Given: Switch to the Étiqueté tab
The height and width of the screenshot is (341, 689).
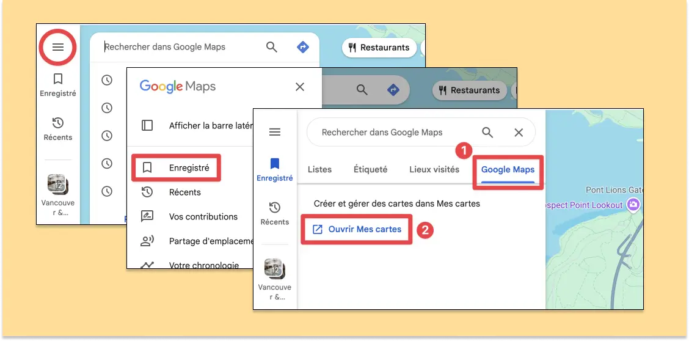Looking at the screenshot, I should [x=370, y=170].
